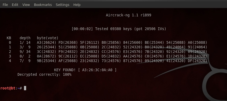Click B8(25856) in KB row 0
Image resolution: width=227 pixels, height=101 pixels.
pyautogui.click(x=111, y=42)
